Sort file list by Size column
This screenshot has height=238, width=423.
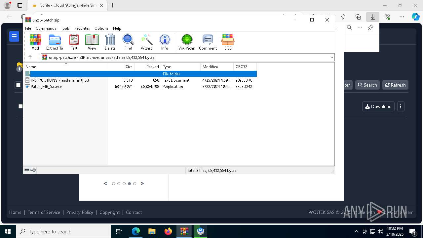[121, 67]
